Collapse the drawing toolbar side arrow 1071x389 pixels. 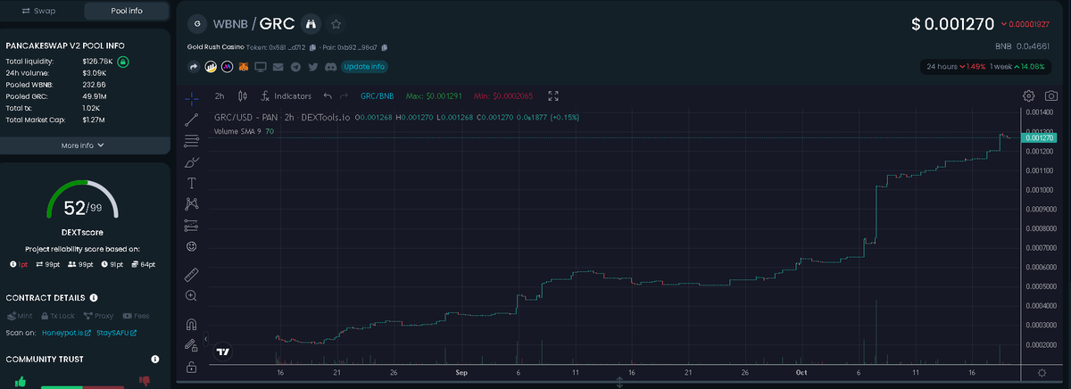coord(206,339)
